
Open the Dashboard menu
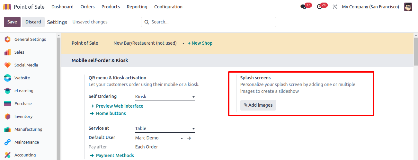point(62,7)
